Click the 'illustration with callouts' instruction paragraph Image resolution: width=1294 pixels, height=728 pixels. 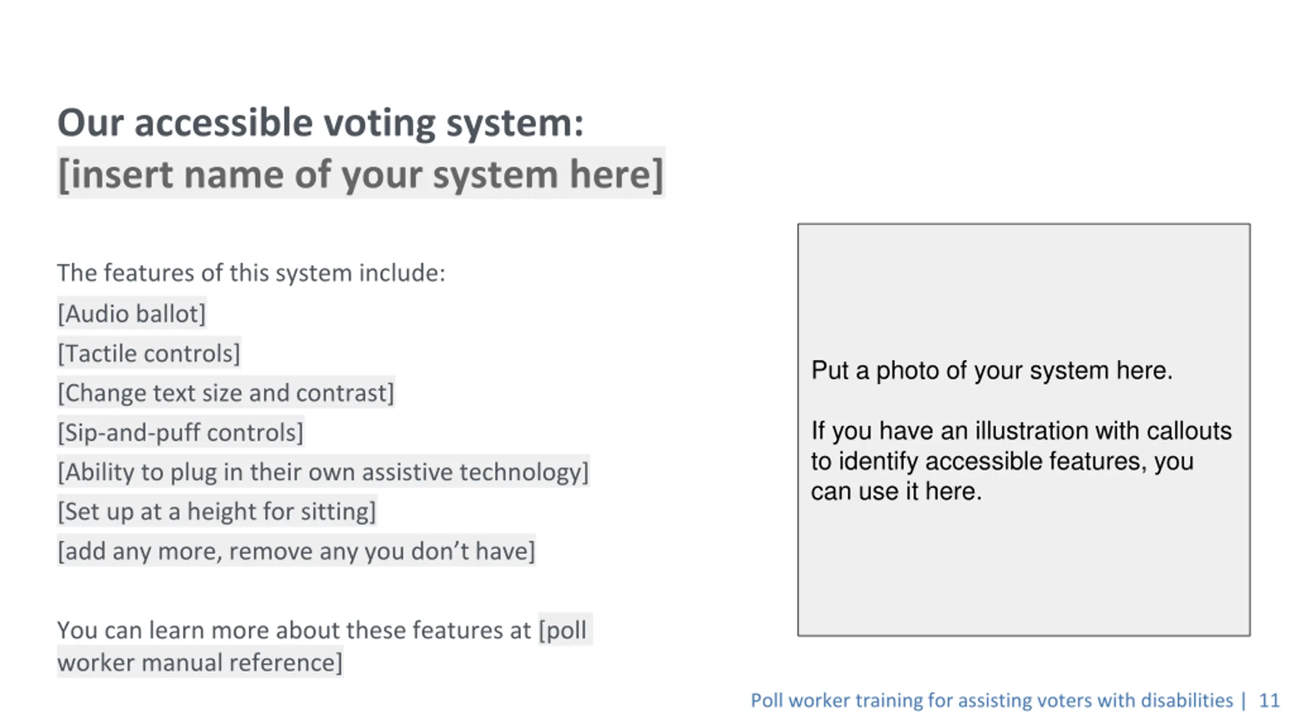tap(1021, 461)
